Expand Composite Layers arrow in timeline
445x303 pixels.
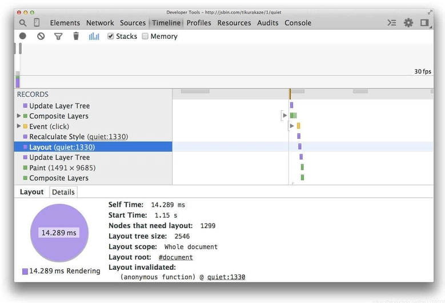pyautogui.click(x=285, y=115)
